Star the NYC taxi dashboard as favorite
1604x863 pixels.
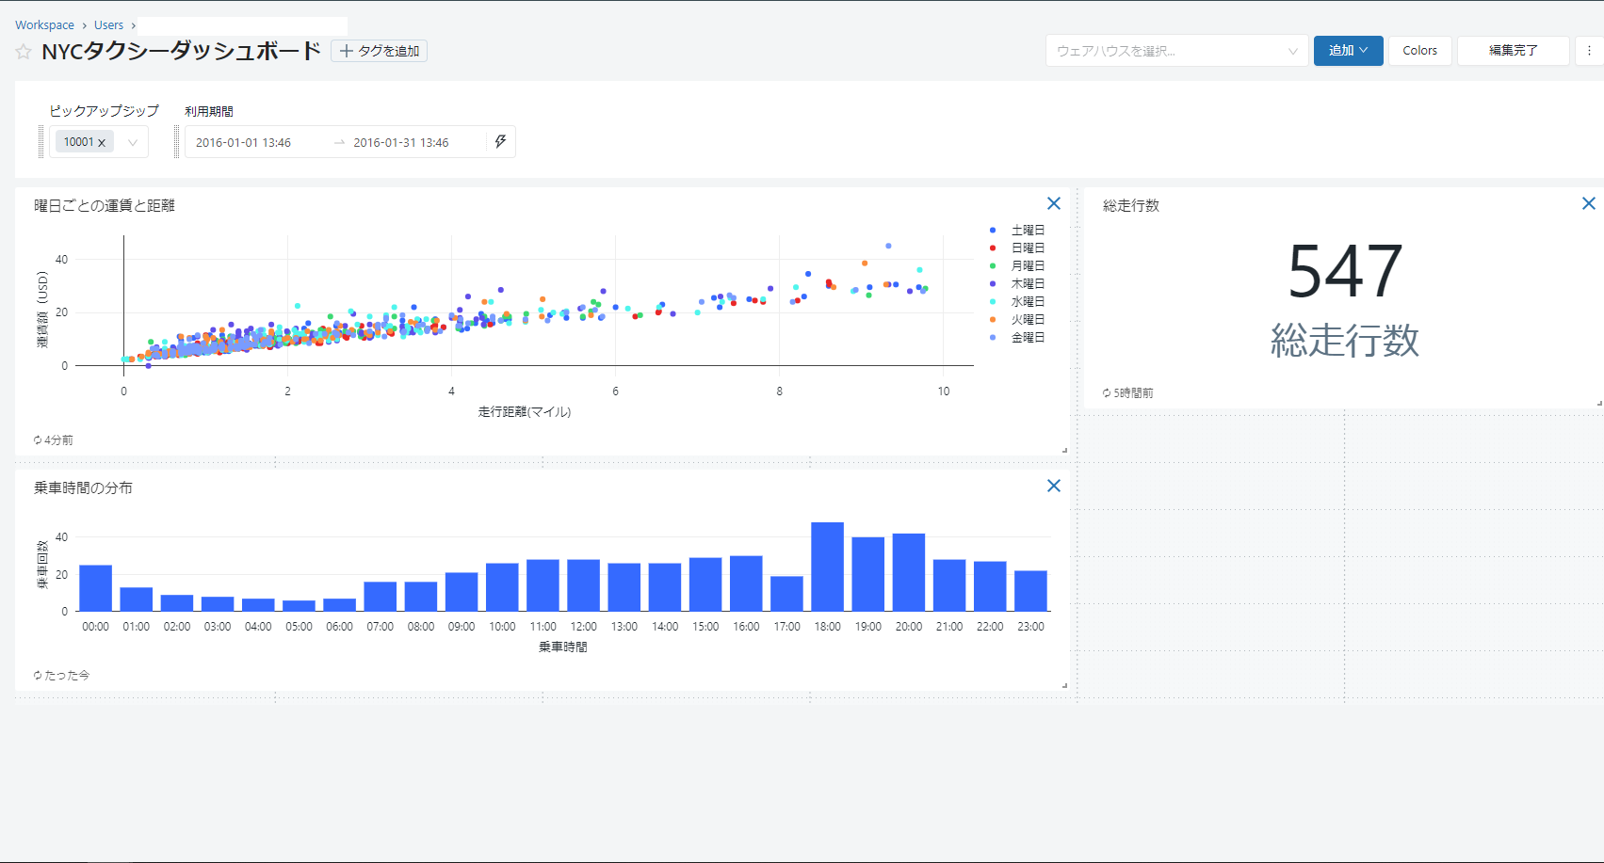(24, 52)
